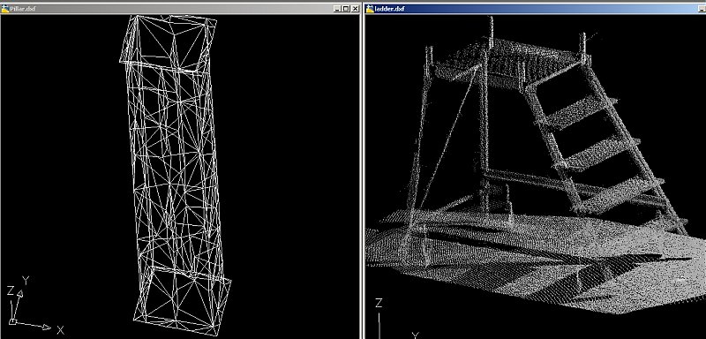
Task: Click the UCS origin square in Pillar view
Action: click(x=12, y=321)
